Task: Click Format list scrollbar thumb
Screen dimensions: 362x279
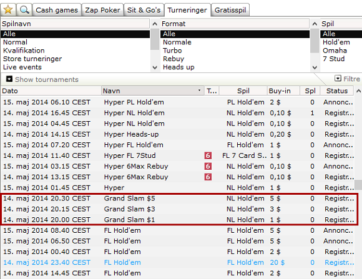Action: pyautogui.click(x=315, y=41)
